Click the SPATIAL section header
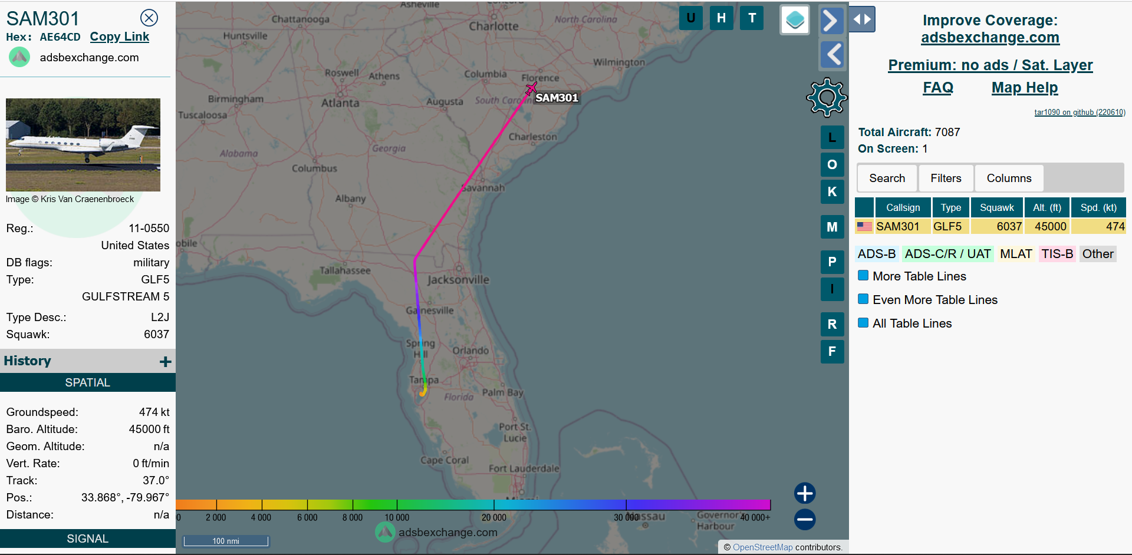The height and width of the screenshot is (555, 1132). tap(88, 382)
